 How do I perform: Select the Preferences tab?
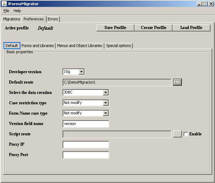pyautogui.click(x=34, y=19)
